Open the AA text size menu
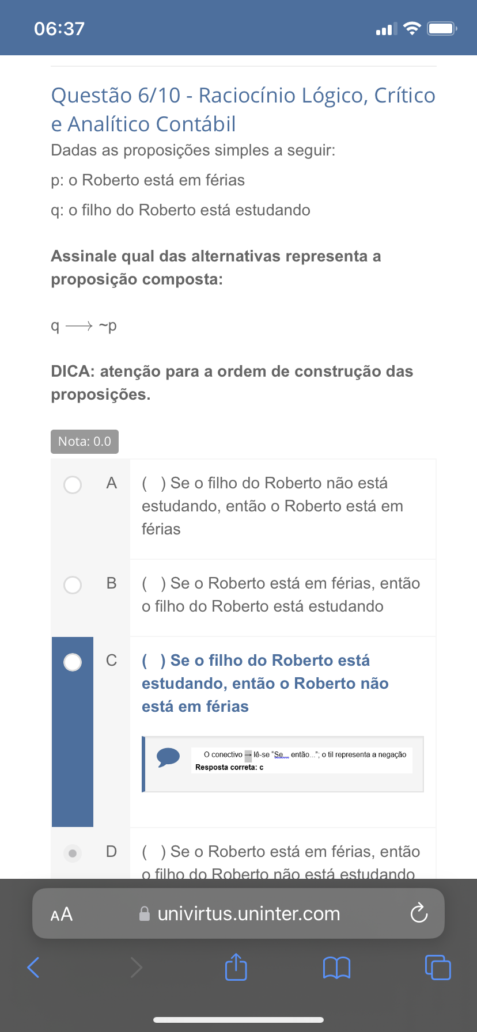The width and height of the screenshot is (477, 1032). pos(62,914)
